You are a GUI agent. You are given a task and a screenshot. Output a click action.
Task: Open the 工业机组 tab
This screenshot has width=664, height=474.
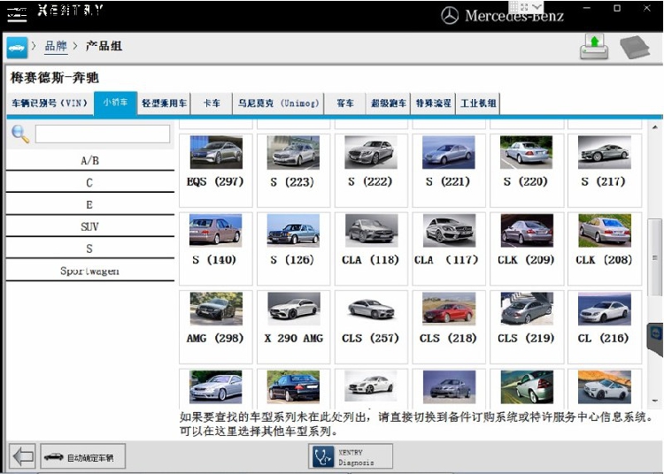point(478,103)
